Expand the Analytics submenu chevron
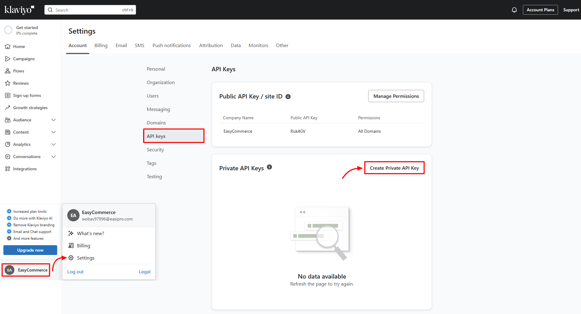This screenshot has width=581, height=314. (54, 144)
